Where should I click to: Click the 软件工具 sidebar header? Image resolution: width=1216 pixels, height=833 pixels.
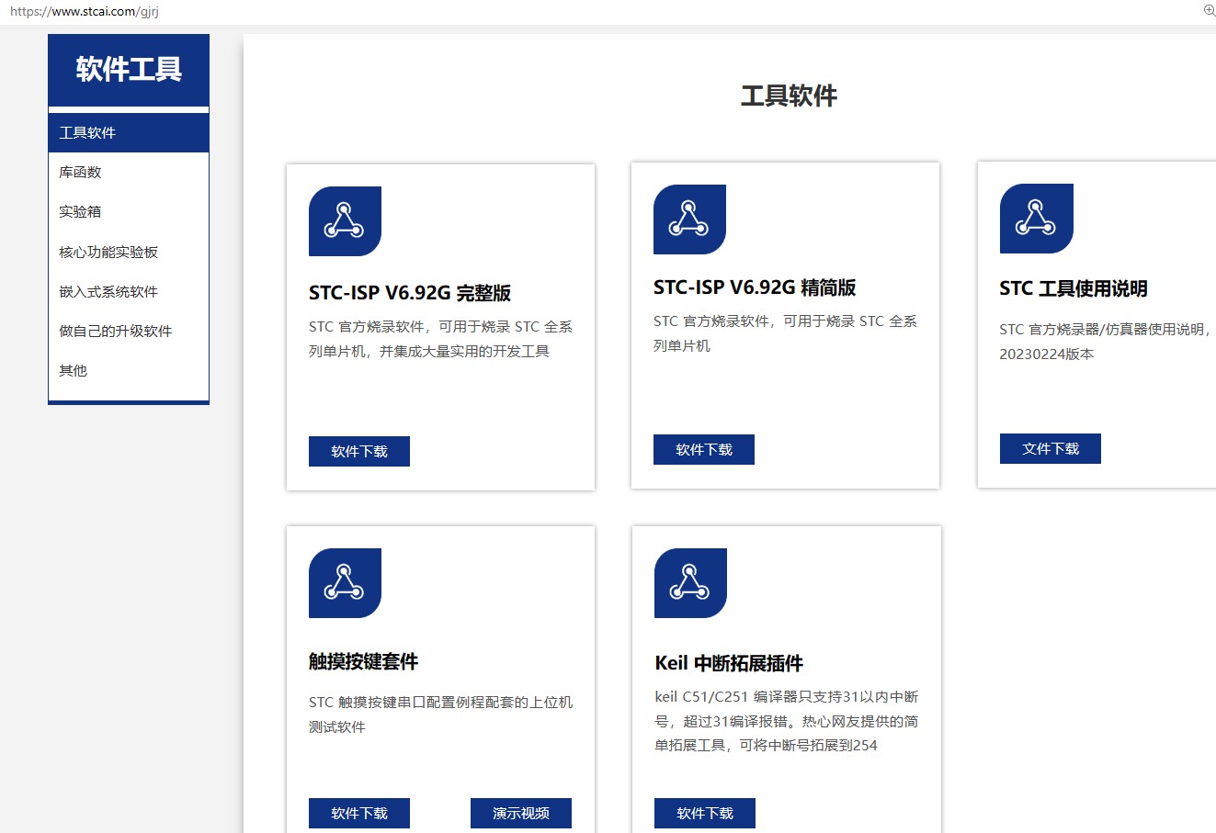pos(129,70)
